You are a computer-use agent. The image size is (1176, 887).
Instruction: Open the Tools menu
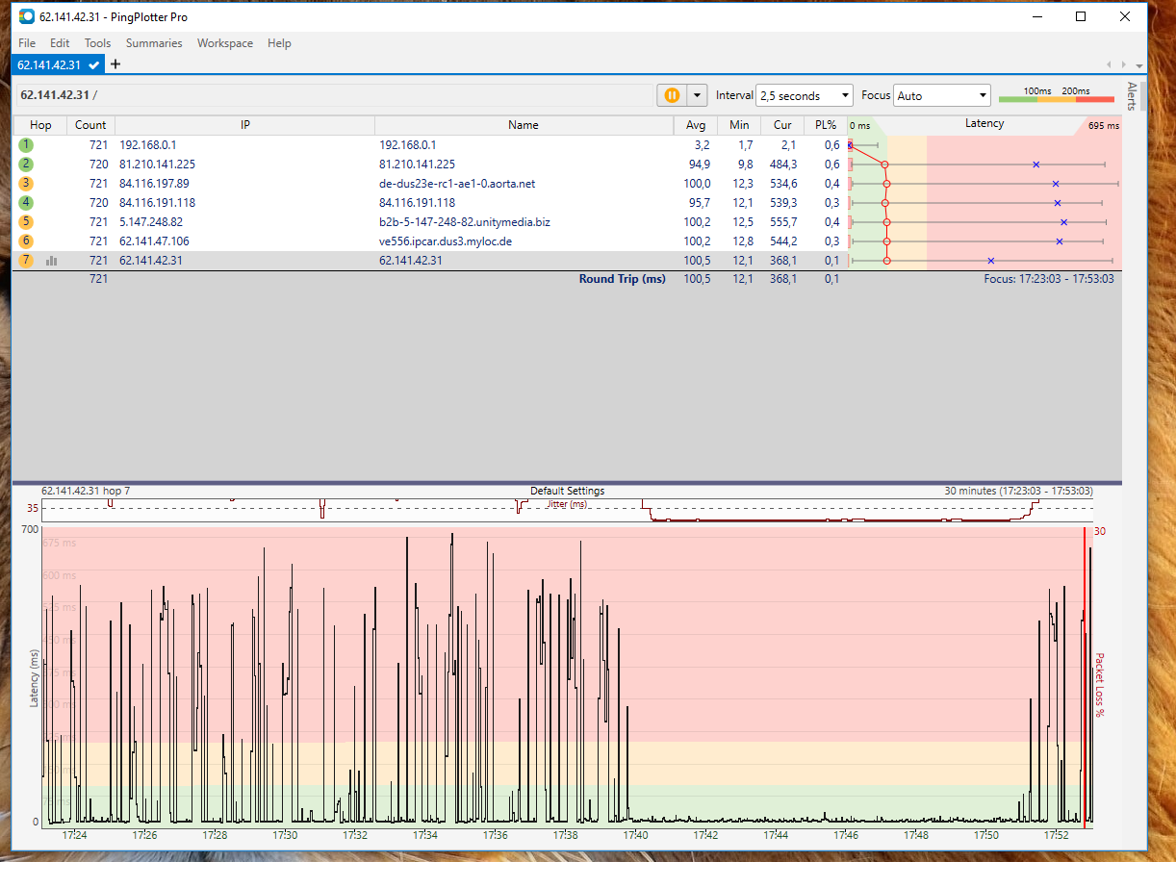click(97, 43)
